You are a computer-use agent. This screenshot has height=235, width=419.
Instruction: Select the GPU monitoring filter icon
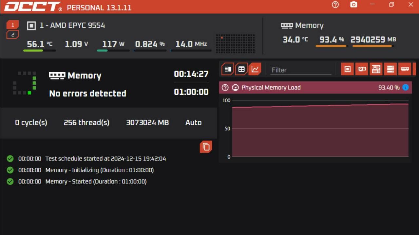pyautogui.click(x=361, y=69)
